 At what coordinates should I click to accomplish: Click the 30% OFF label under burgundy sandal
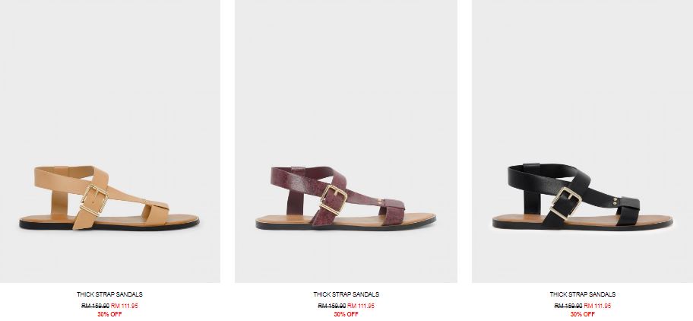(x=346, y=314)
